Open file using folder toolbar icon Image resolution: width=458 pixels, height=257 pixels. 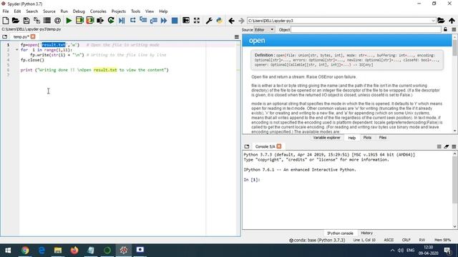point(16,21)
